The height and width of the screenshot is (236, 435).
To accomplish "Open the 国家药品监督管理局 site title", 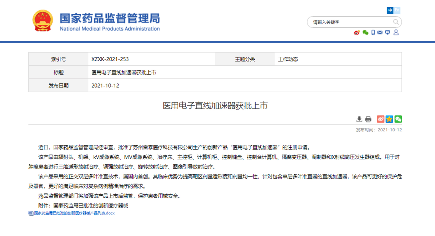I will tap(110, 18).
